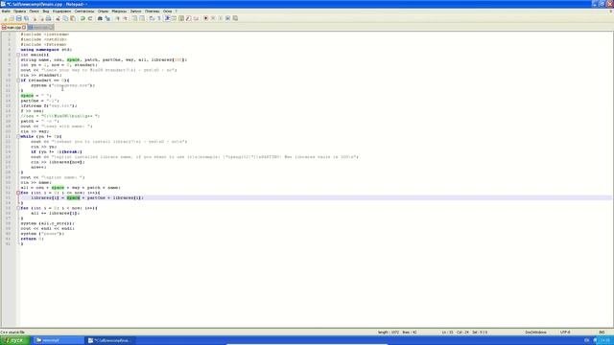Image resolution: width=614 pixels, height=345 pixels.
Task: Toggle the word wrap toolbar icon
Action: (152, 18)
